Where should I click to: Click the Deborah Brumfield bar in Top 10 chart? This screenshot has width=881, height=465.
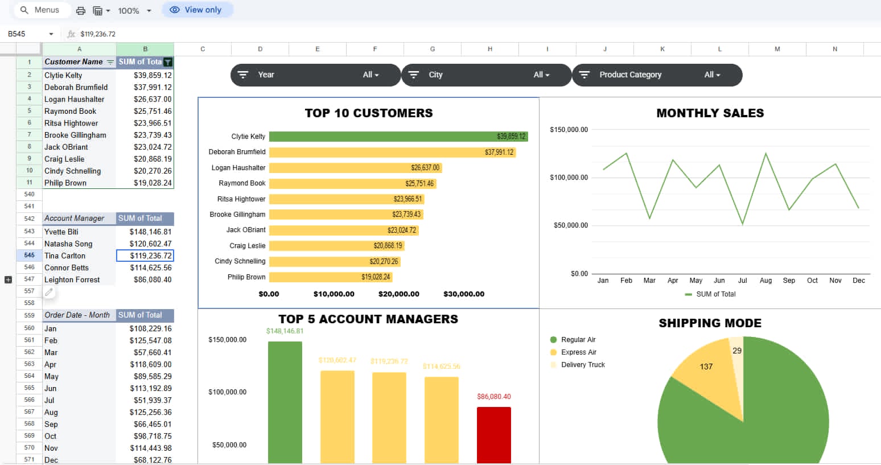click(x=393, y=153)
